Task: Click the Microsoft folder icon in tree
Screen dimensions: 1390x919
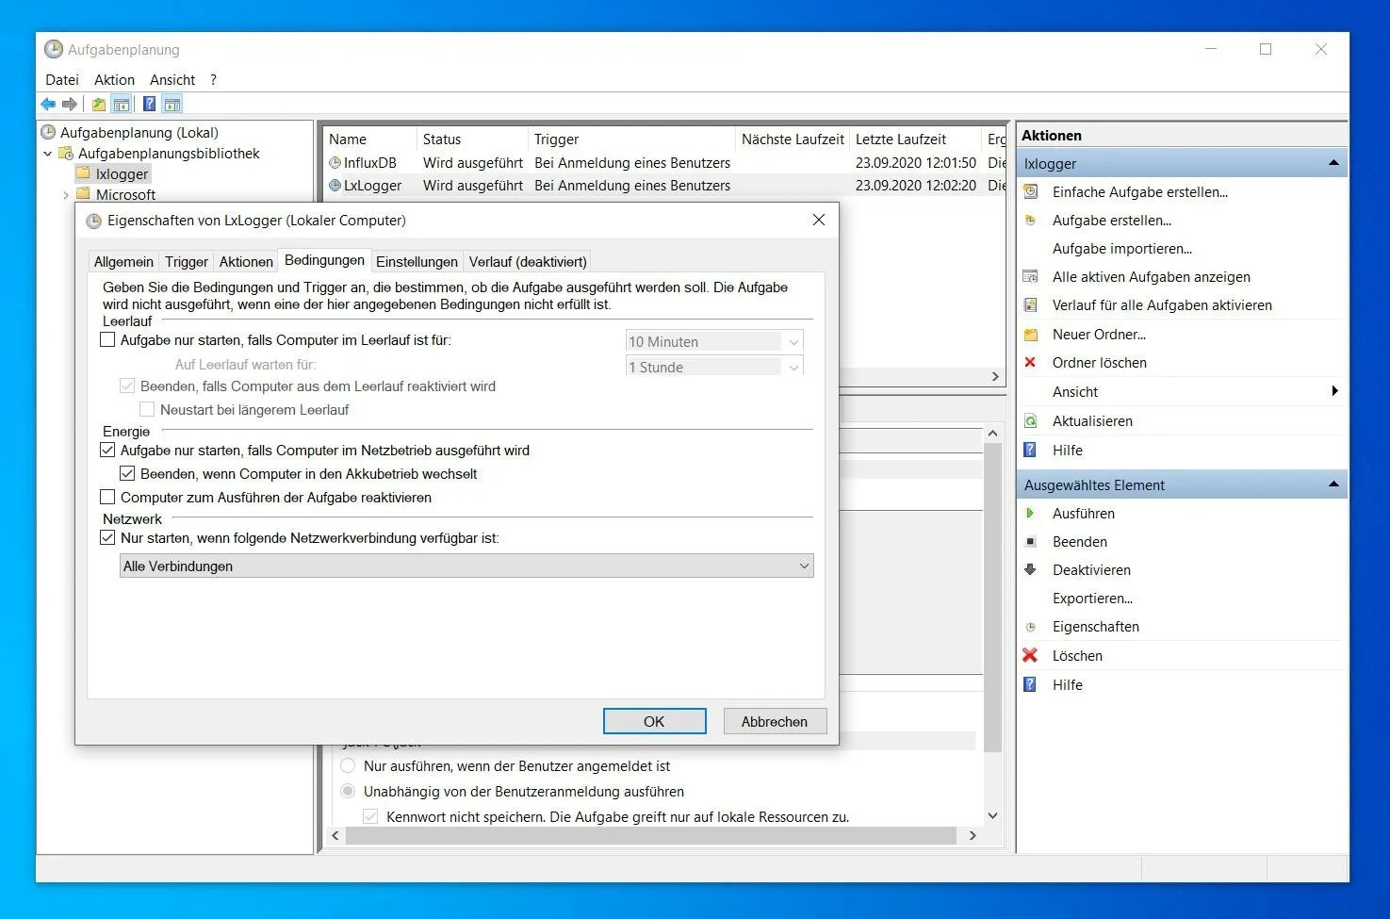Action: [x=83, y=194]
